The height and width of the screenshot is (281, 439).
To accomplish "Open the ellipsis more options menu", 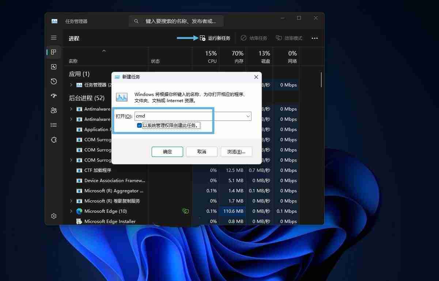I will 314,38.
